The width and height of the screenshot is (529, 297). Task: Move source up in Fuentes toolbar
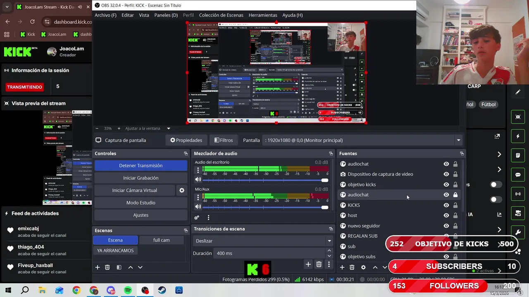(375, 267)
